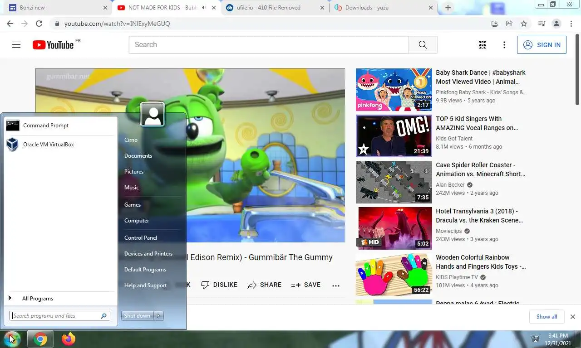Open the TOP 5 Kid Singers video thumbnail
Screen dimensions: 581x348
point(394,136)
